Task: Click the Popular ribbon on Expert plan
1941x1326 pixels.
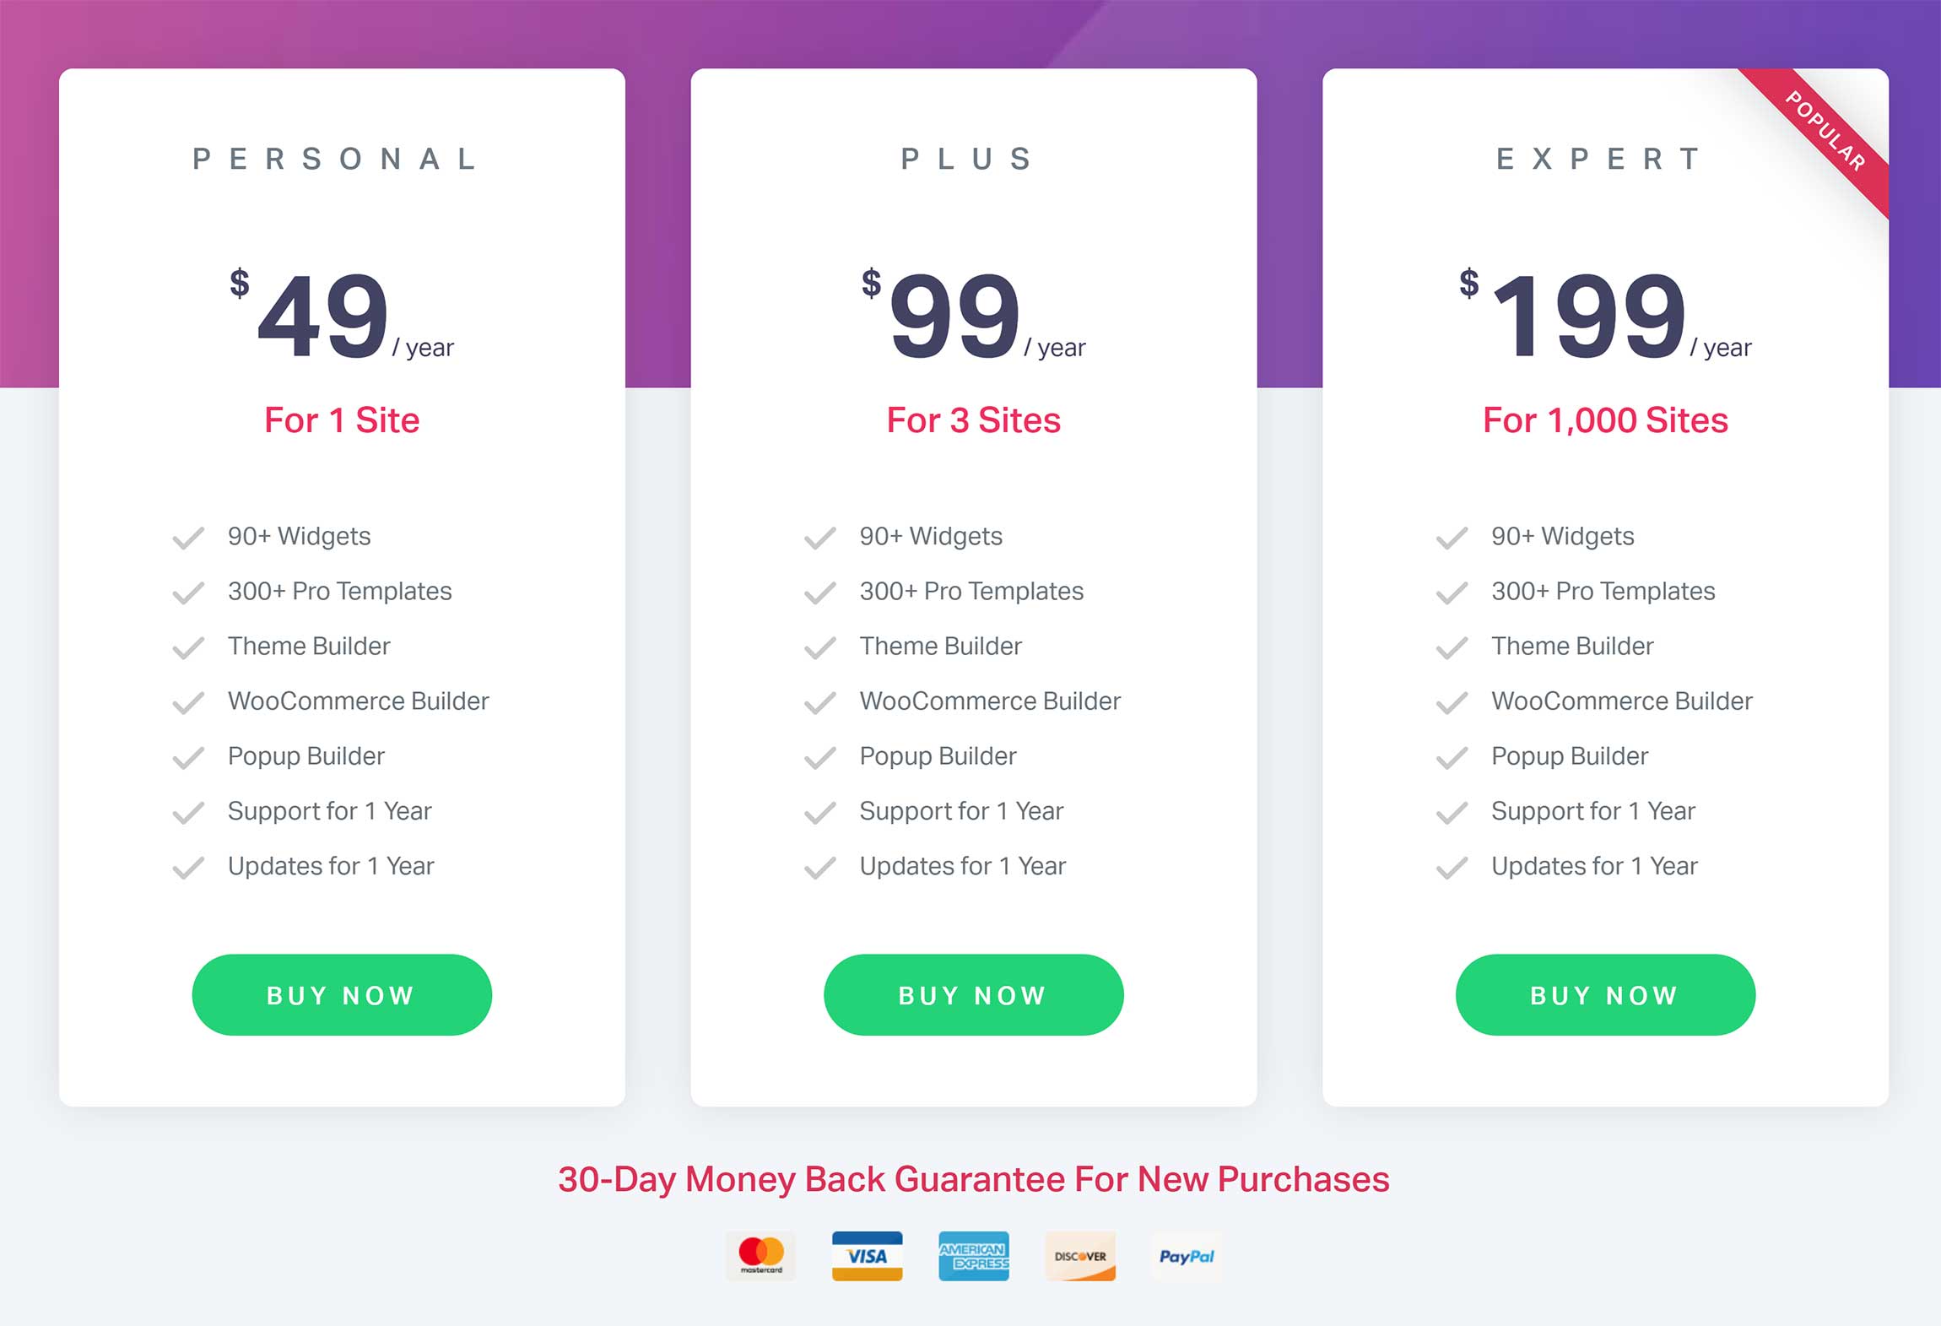Action: pyautogui.click(x=1825, y=132)
